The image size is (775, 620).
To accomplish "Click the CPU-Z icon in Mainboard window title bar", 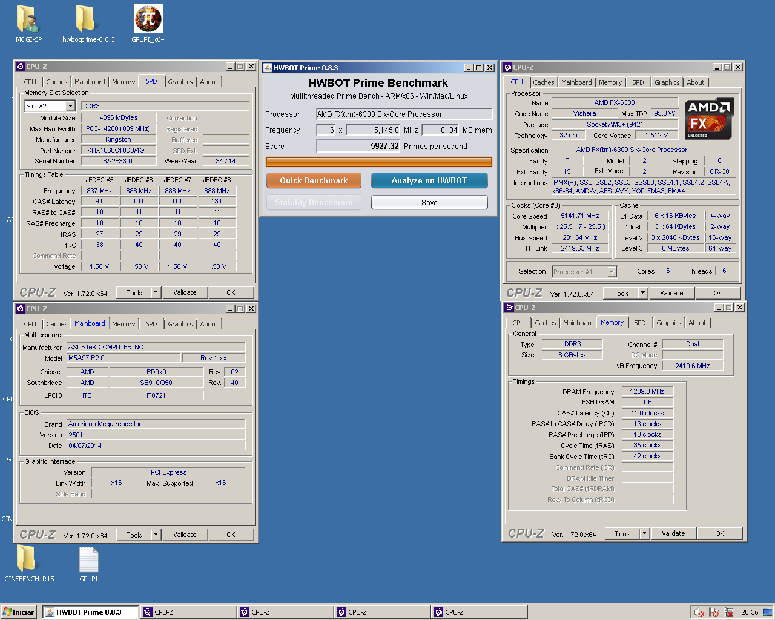I will [x=21, y=309].
